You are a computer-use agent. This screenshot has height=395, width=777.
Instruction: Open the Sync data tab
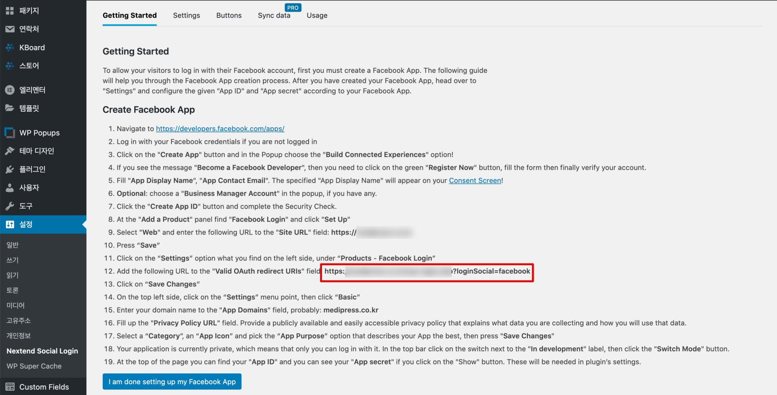click(x=274, y=16)
